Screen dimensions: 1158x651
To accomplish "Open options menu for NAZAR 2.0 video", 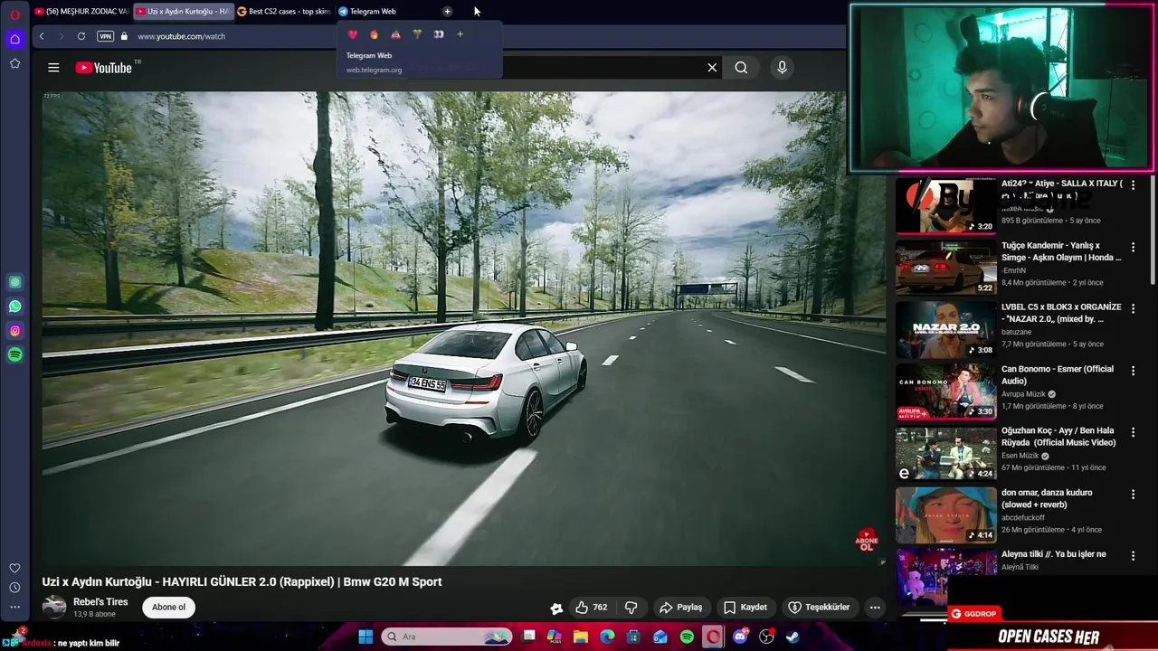I will pos(1133,308).
